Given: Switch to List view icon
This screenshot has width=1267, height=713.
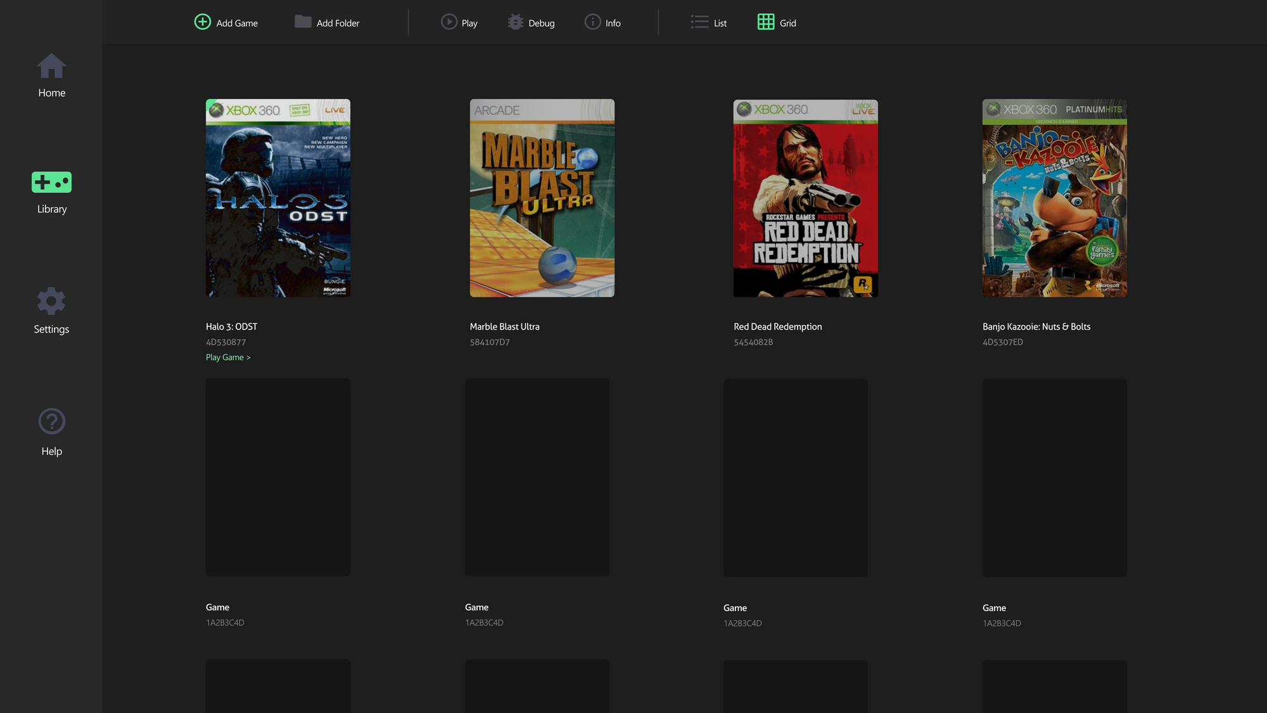Looking at the screenshot, I should (x=699, y=22).
